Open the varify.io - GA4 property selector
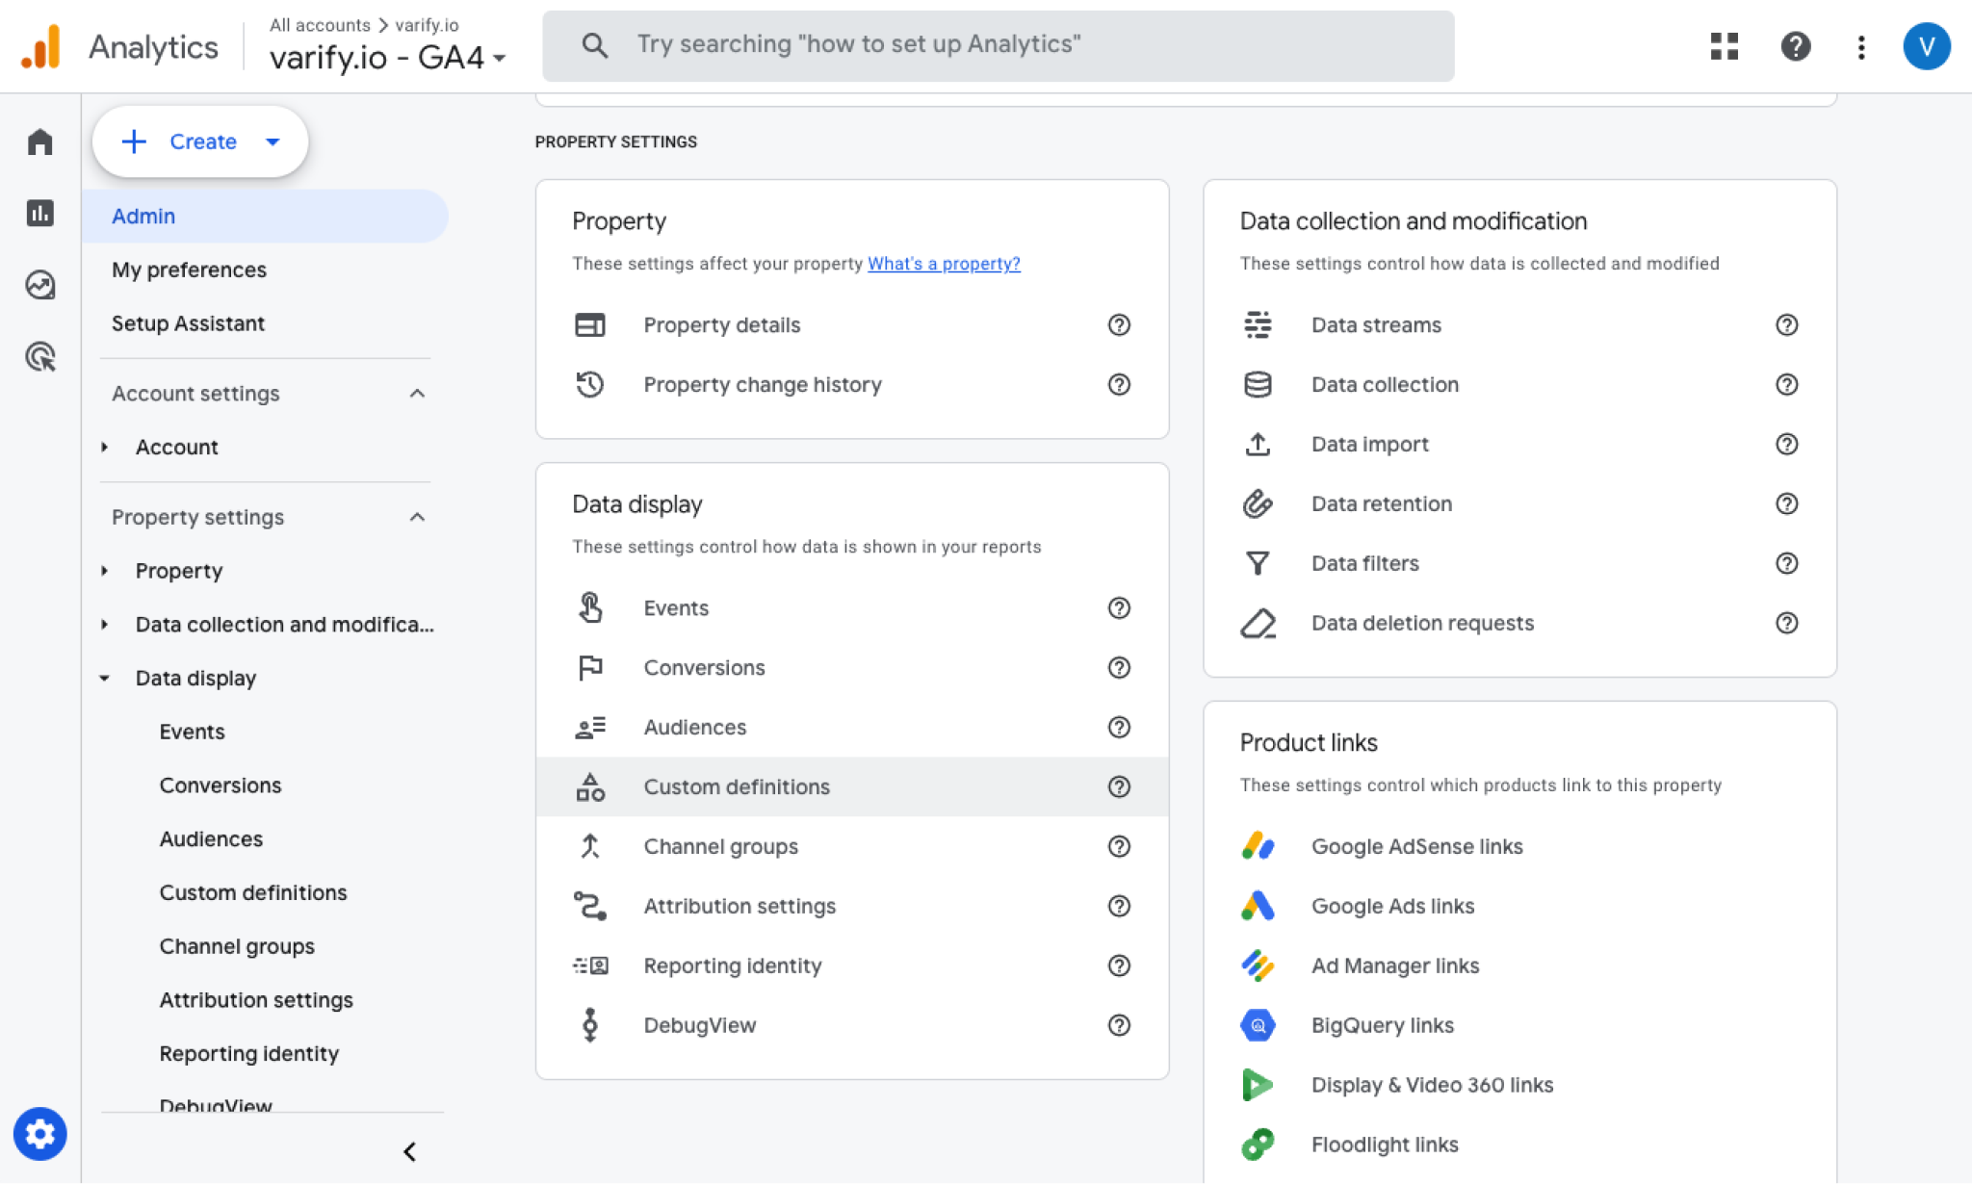1972x1184 pixels. [387, 58]
